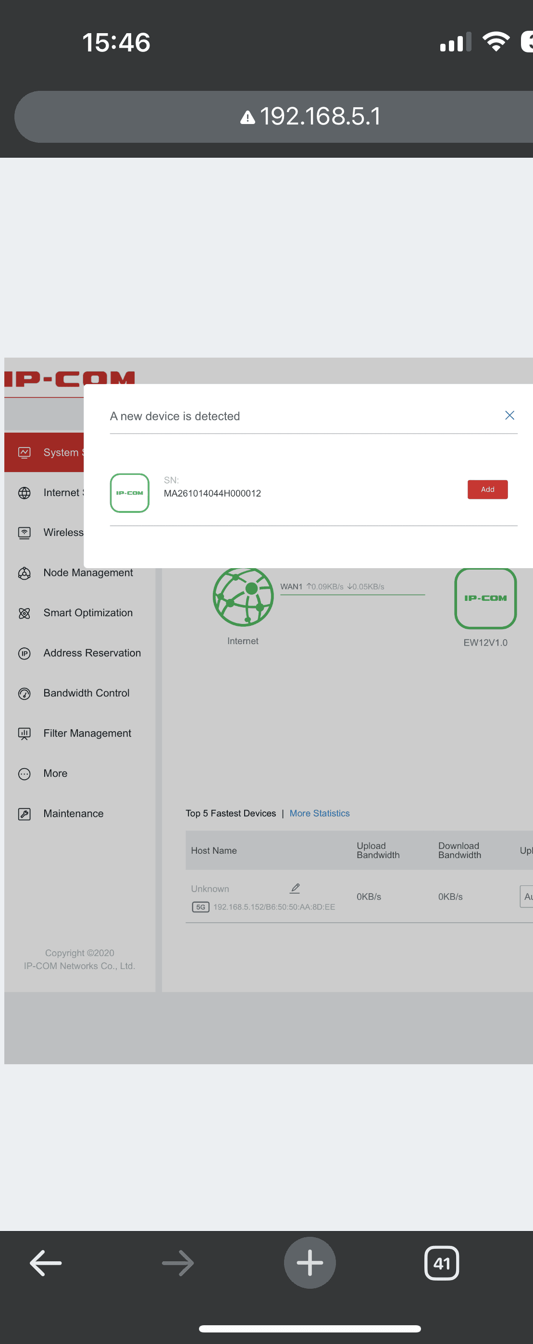Open a new tab with plus button
Screen dimensions: 533x1344
(x=310, y=1263)
